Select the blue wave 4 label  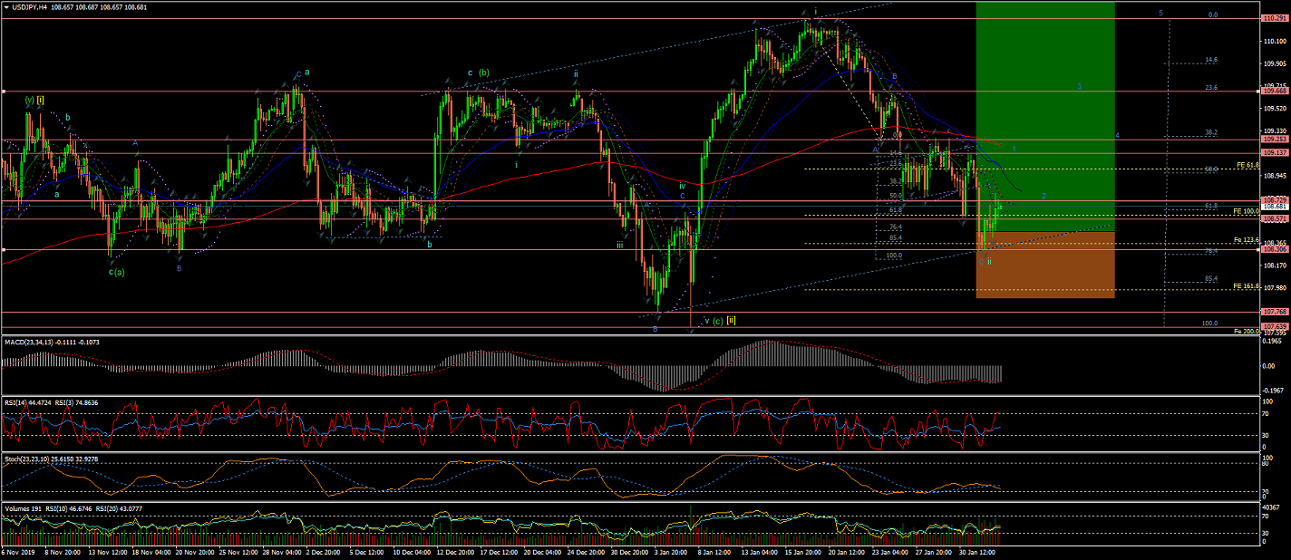(x=1117, y=135)
